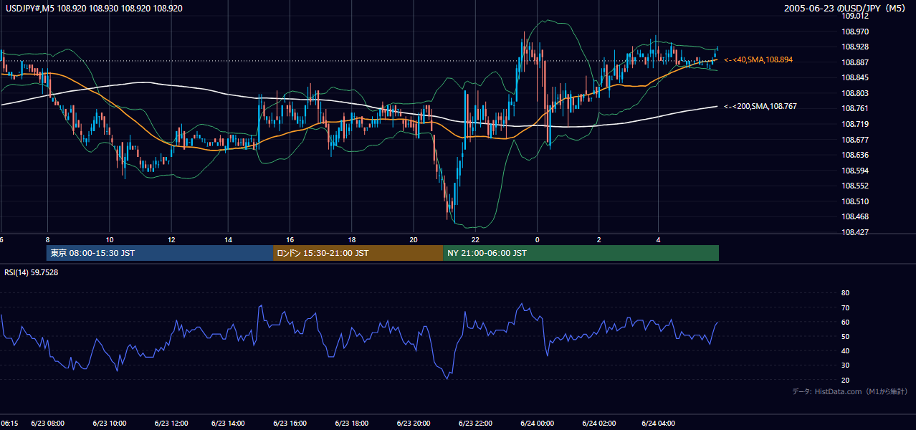Click the 6/24 02:00 date label

pyautogui.click(x=599, y=423)
